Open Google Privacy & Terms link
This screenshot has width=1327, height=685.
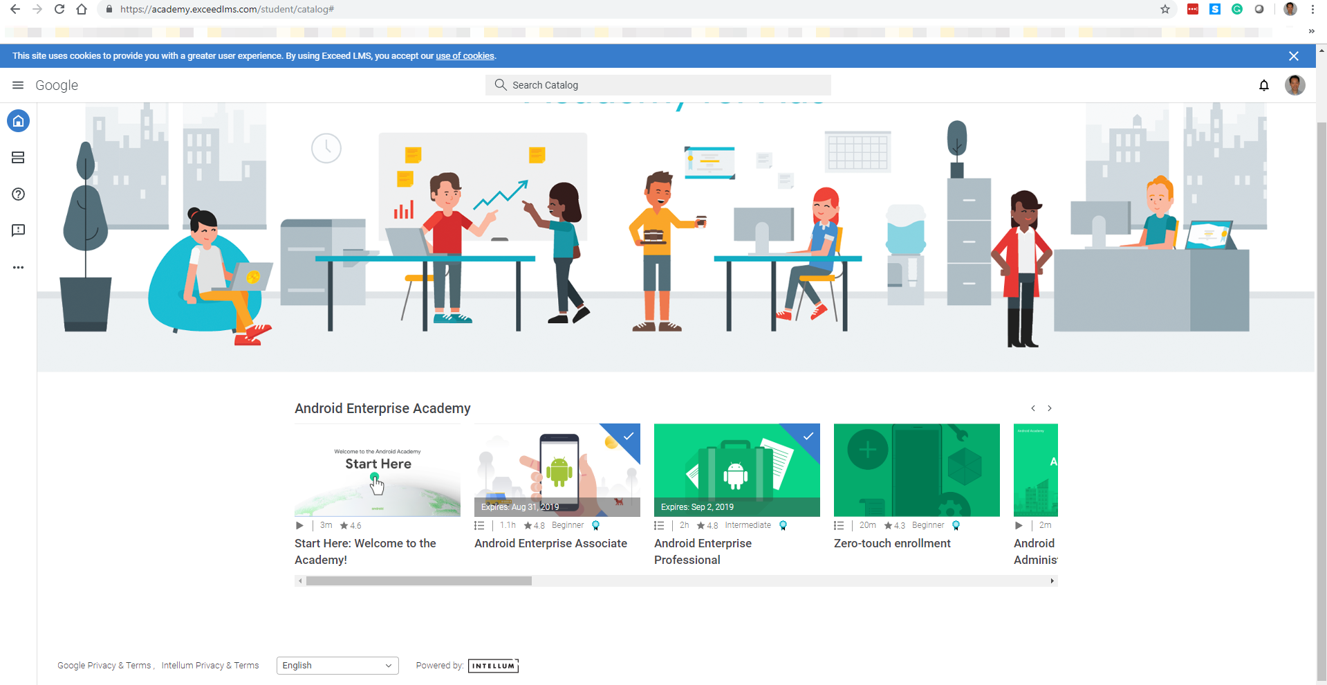pyautogui.click(x=104, y=666)
